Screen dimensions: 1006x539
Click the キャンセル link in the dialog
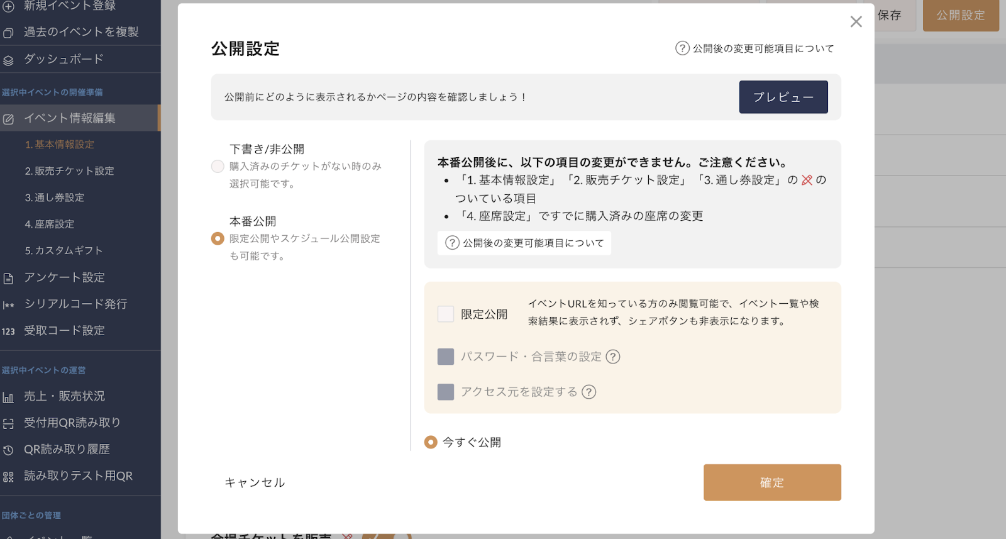click(255, 482)
